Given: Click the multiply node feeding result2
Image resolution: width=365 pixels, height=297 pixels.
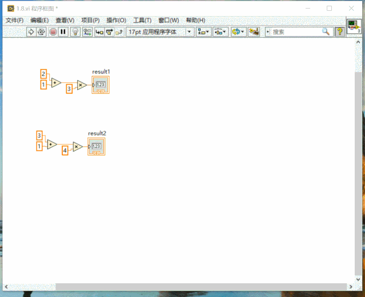Looking at the screenshot, I should coord(78,147).
